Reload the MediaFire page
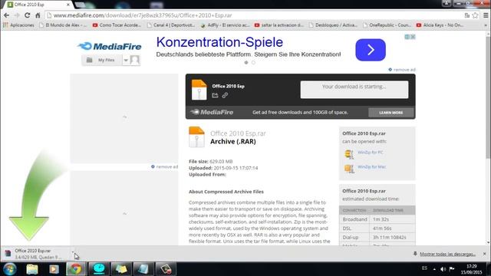This screenshot has width=491, height=276. pyautogui.click(x=28, y=15)
